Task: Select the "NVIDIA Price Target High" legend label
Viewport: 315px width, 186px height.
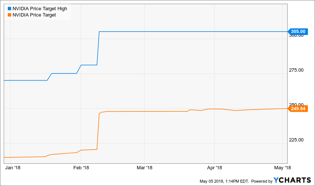Action: [x=40, y=9]
